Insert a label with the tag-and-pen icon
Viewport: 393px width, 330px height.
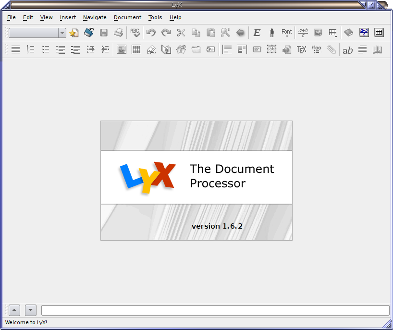pos(151,49)
